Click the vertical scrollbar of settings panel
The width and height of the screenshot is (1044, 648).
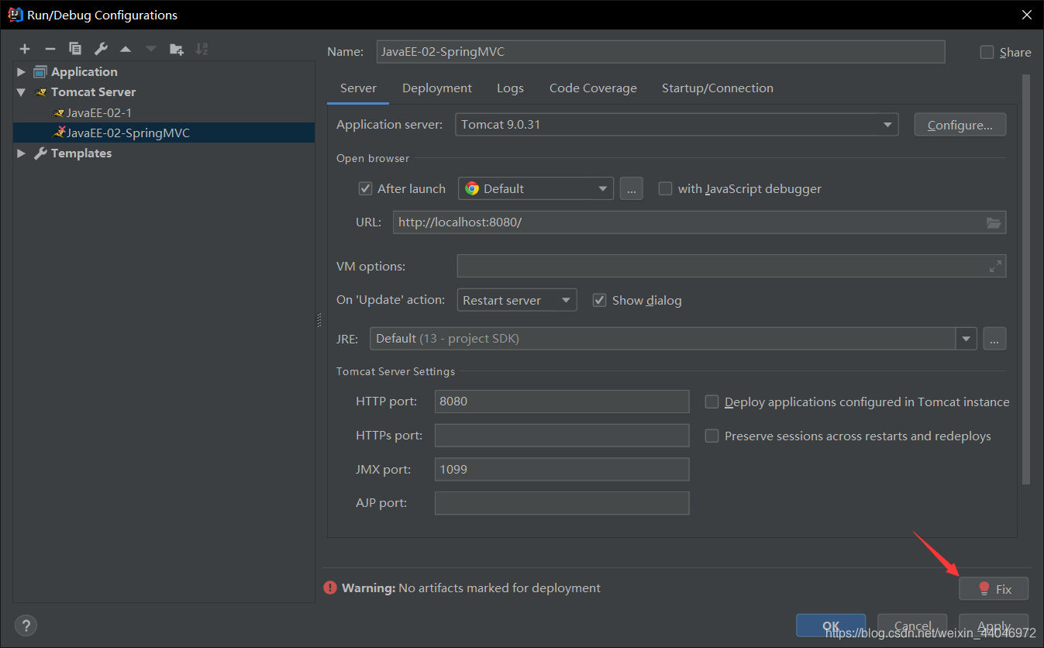coord(1026,279)
